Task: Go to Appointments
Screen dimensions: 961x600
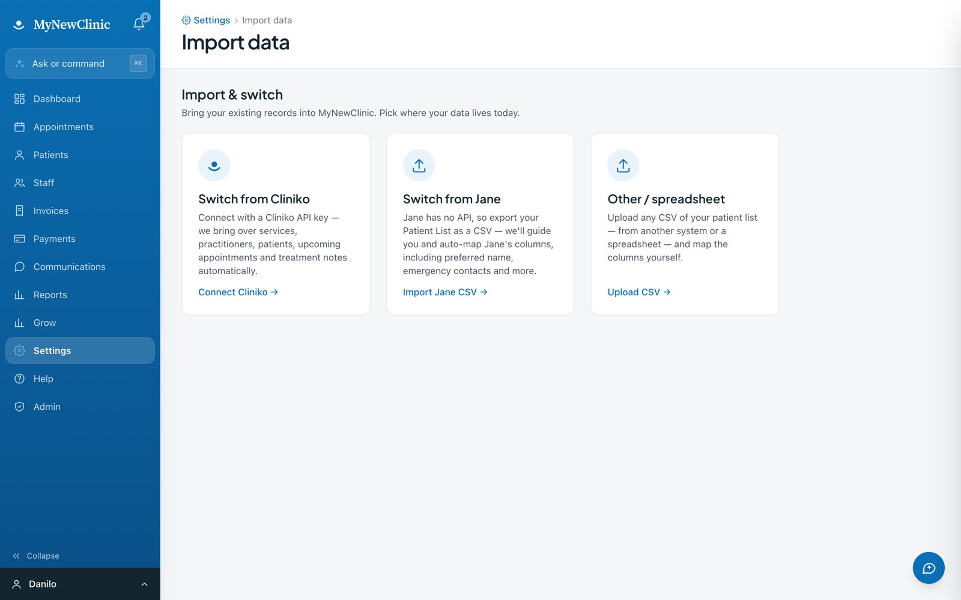Action: 80,127
